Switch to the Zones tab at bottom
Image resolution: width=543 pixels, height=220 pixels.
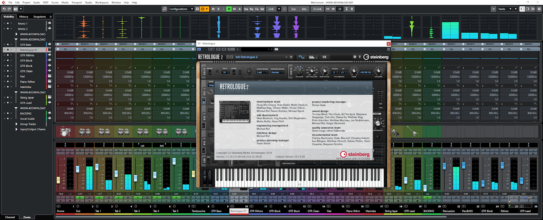coord(27,217)
